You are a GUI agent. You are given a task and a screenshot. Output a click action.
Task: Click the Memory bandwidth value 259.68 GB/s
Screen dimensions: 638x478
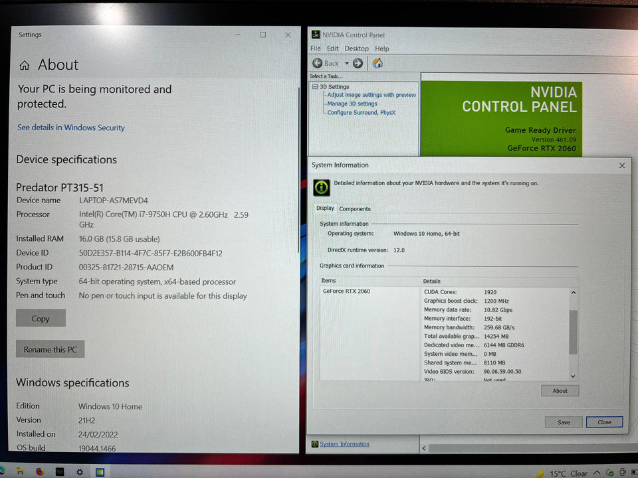[x=499, y=327]
